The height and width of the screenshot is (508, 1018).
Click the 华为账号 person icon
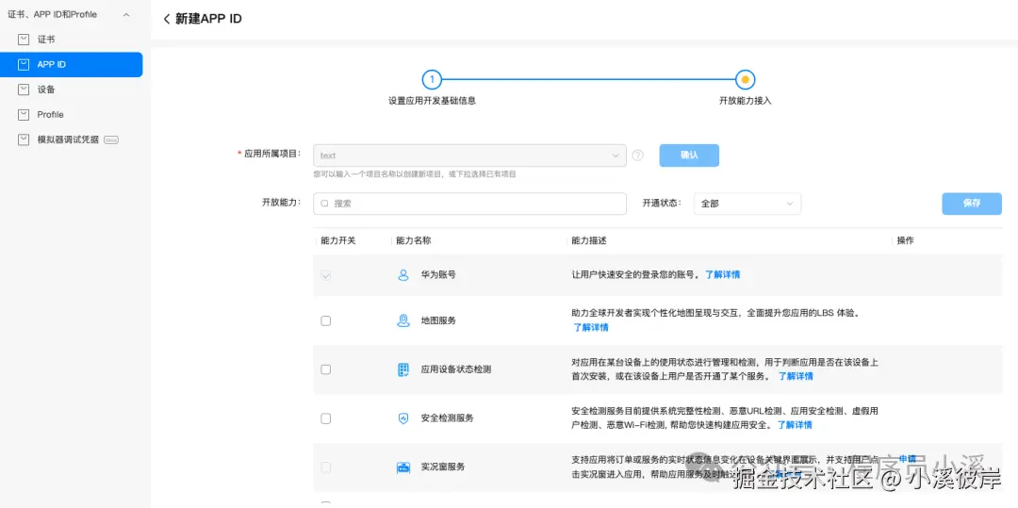(x=403, y=275)
